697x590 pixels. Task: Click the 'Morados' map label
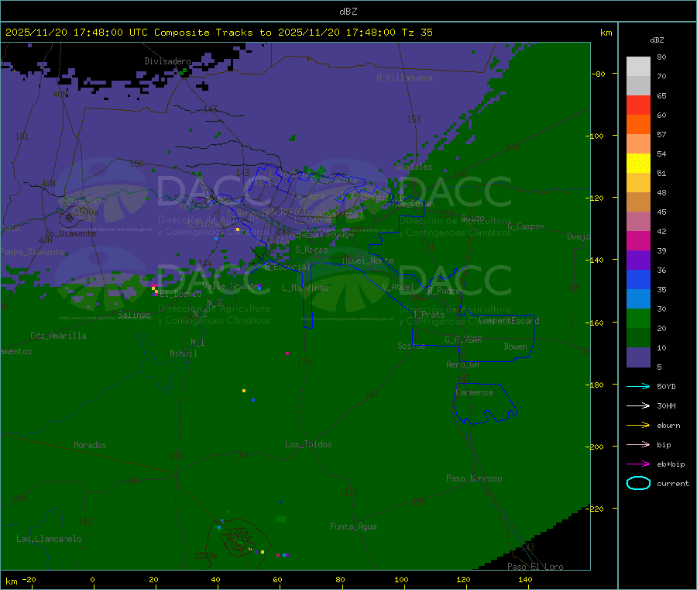tap(90, 445)
